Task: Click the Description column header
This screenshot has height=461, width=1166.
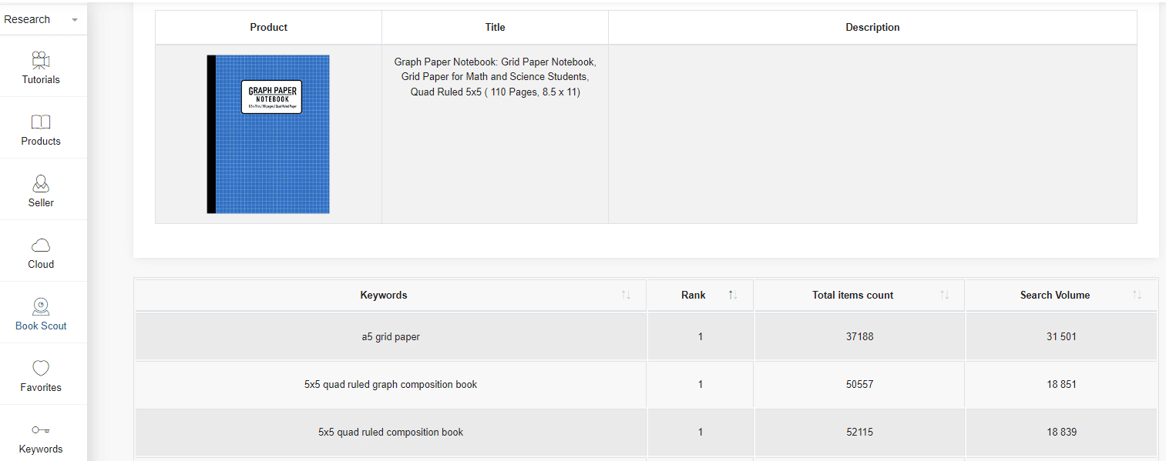Action: click(x=872, y=27)
